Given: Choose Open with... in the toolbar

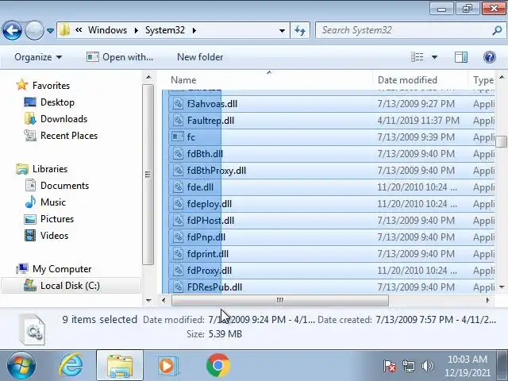Looking at the screenshot, I should pos(120,57).
